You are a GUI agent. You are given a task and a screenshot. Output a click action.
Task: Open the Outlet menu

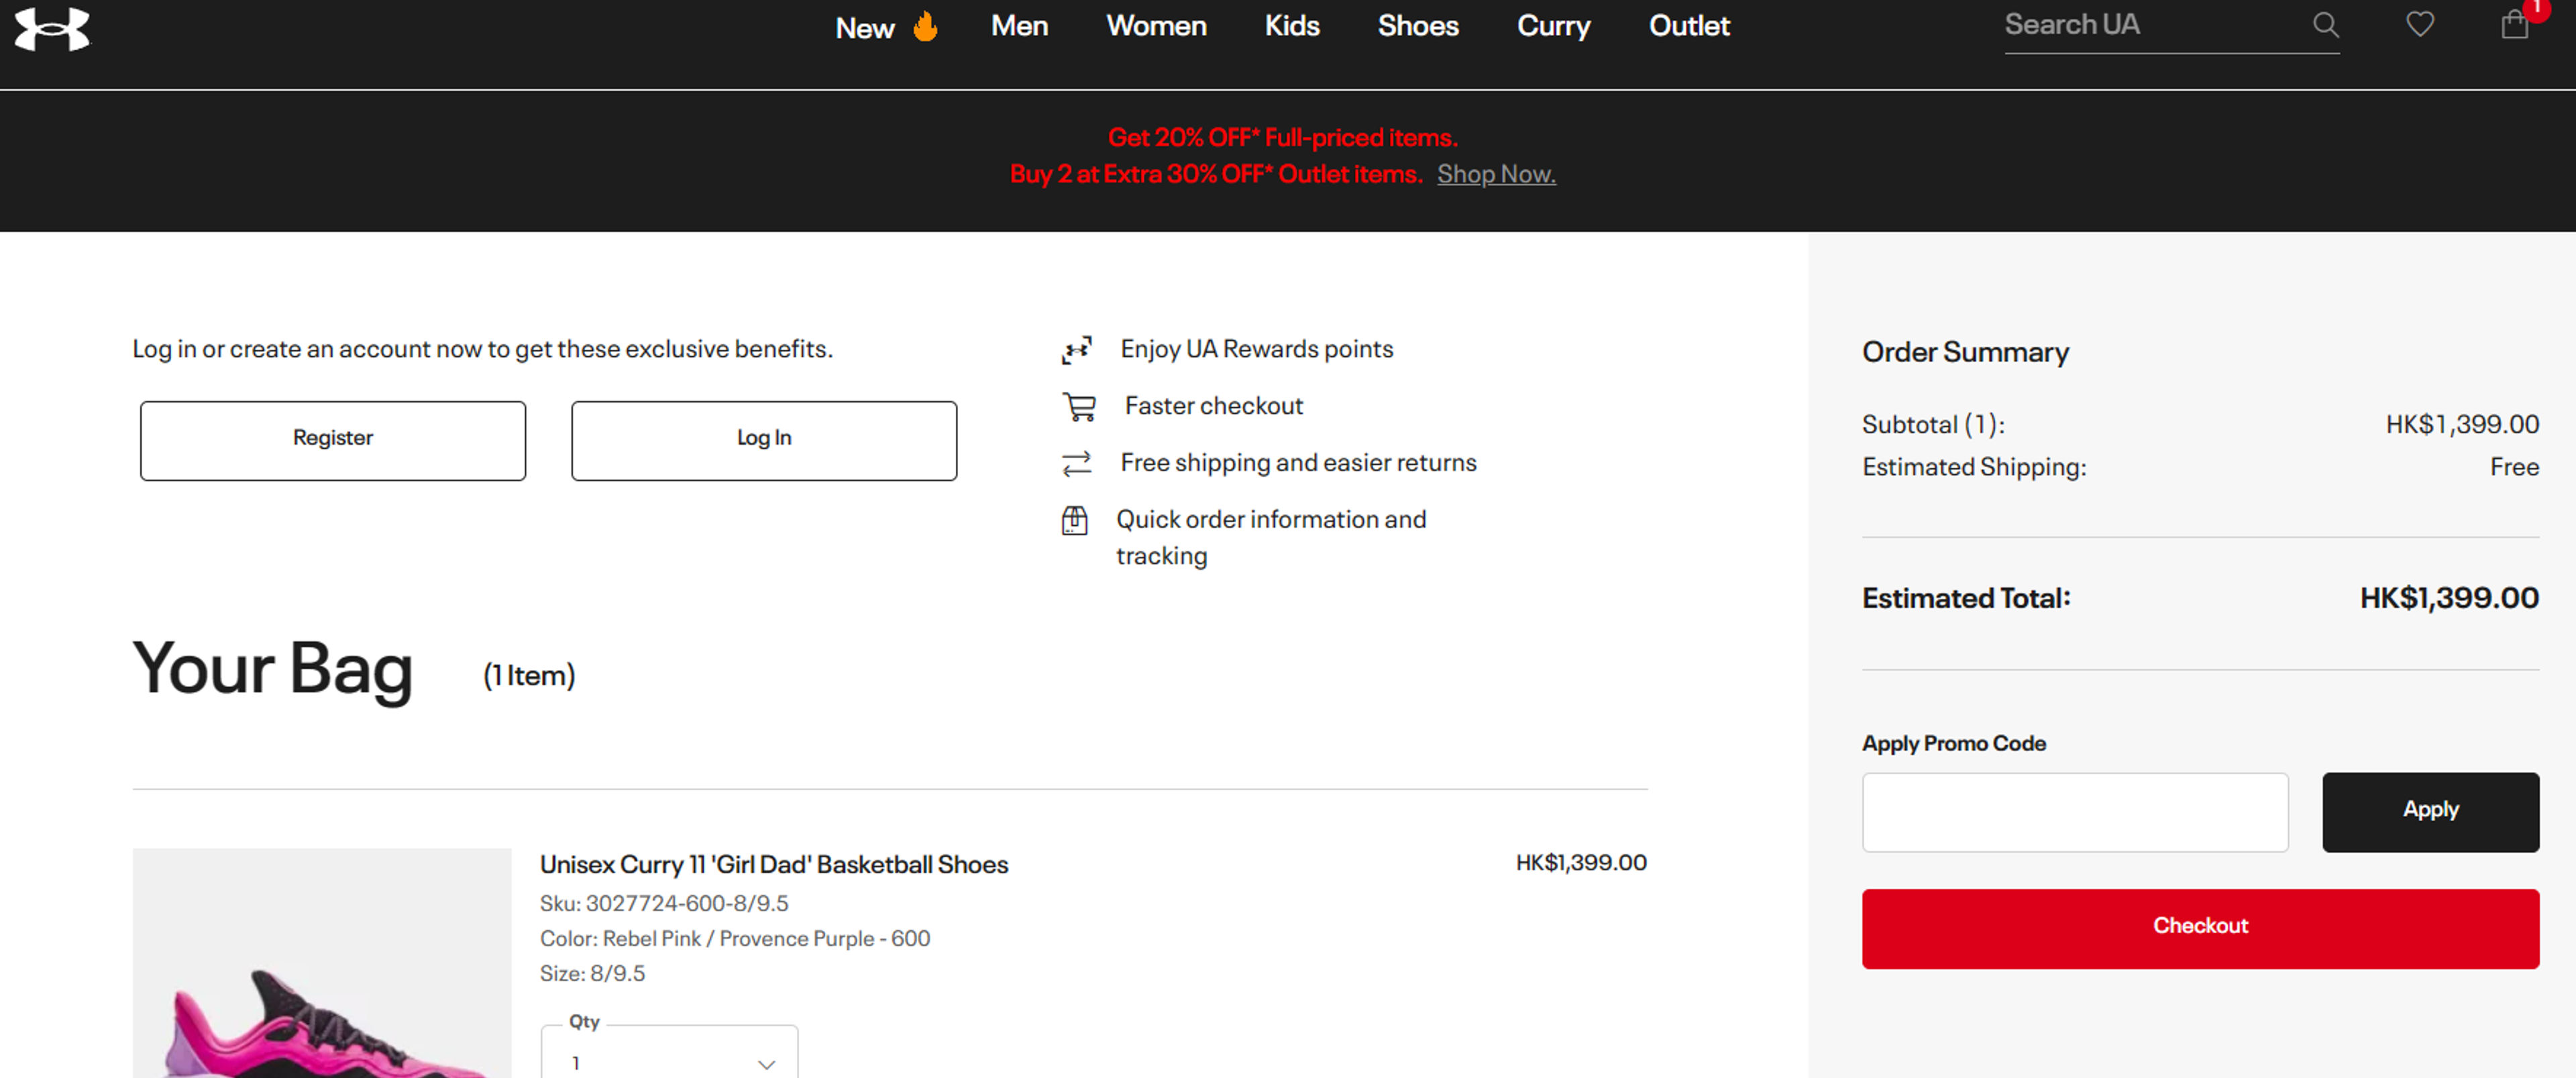[1689, 26]
